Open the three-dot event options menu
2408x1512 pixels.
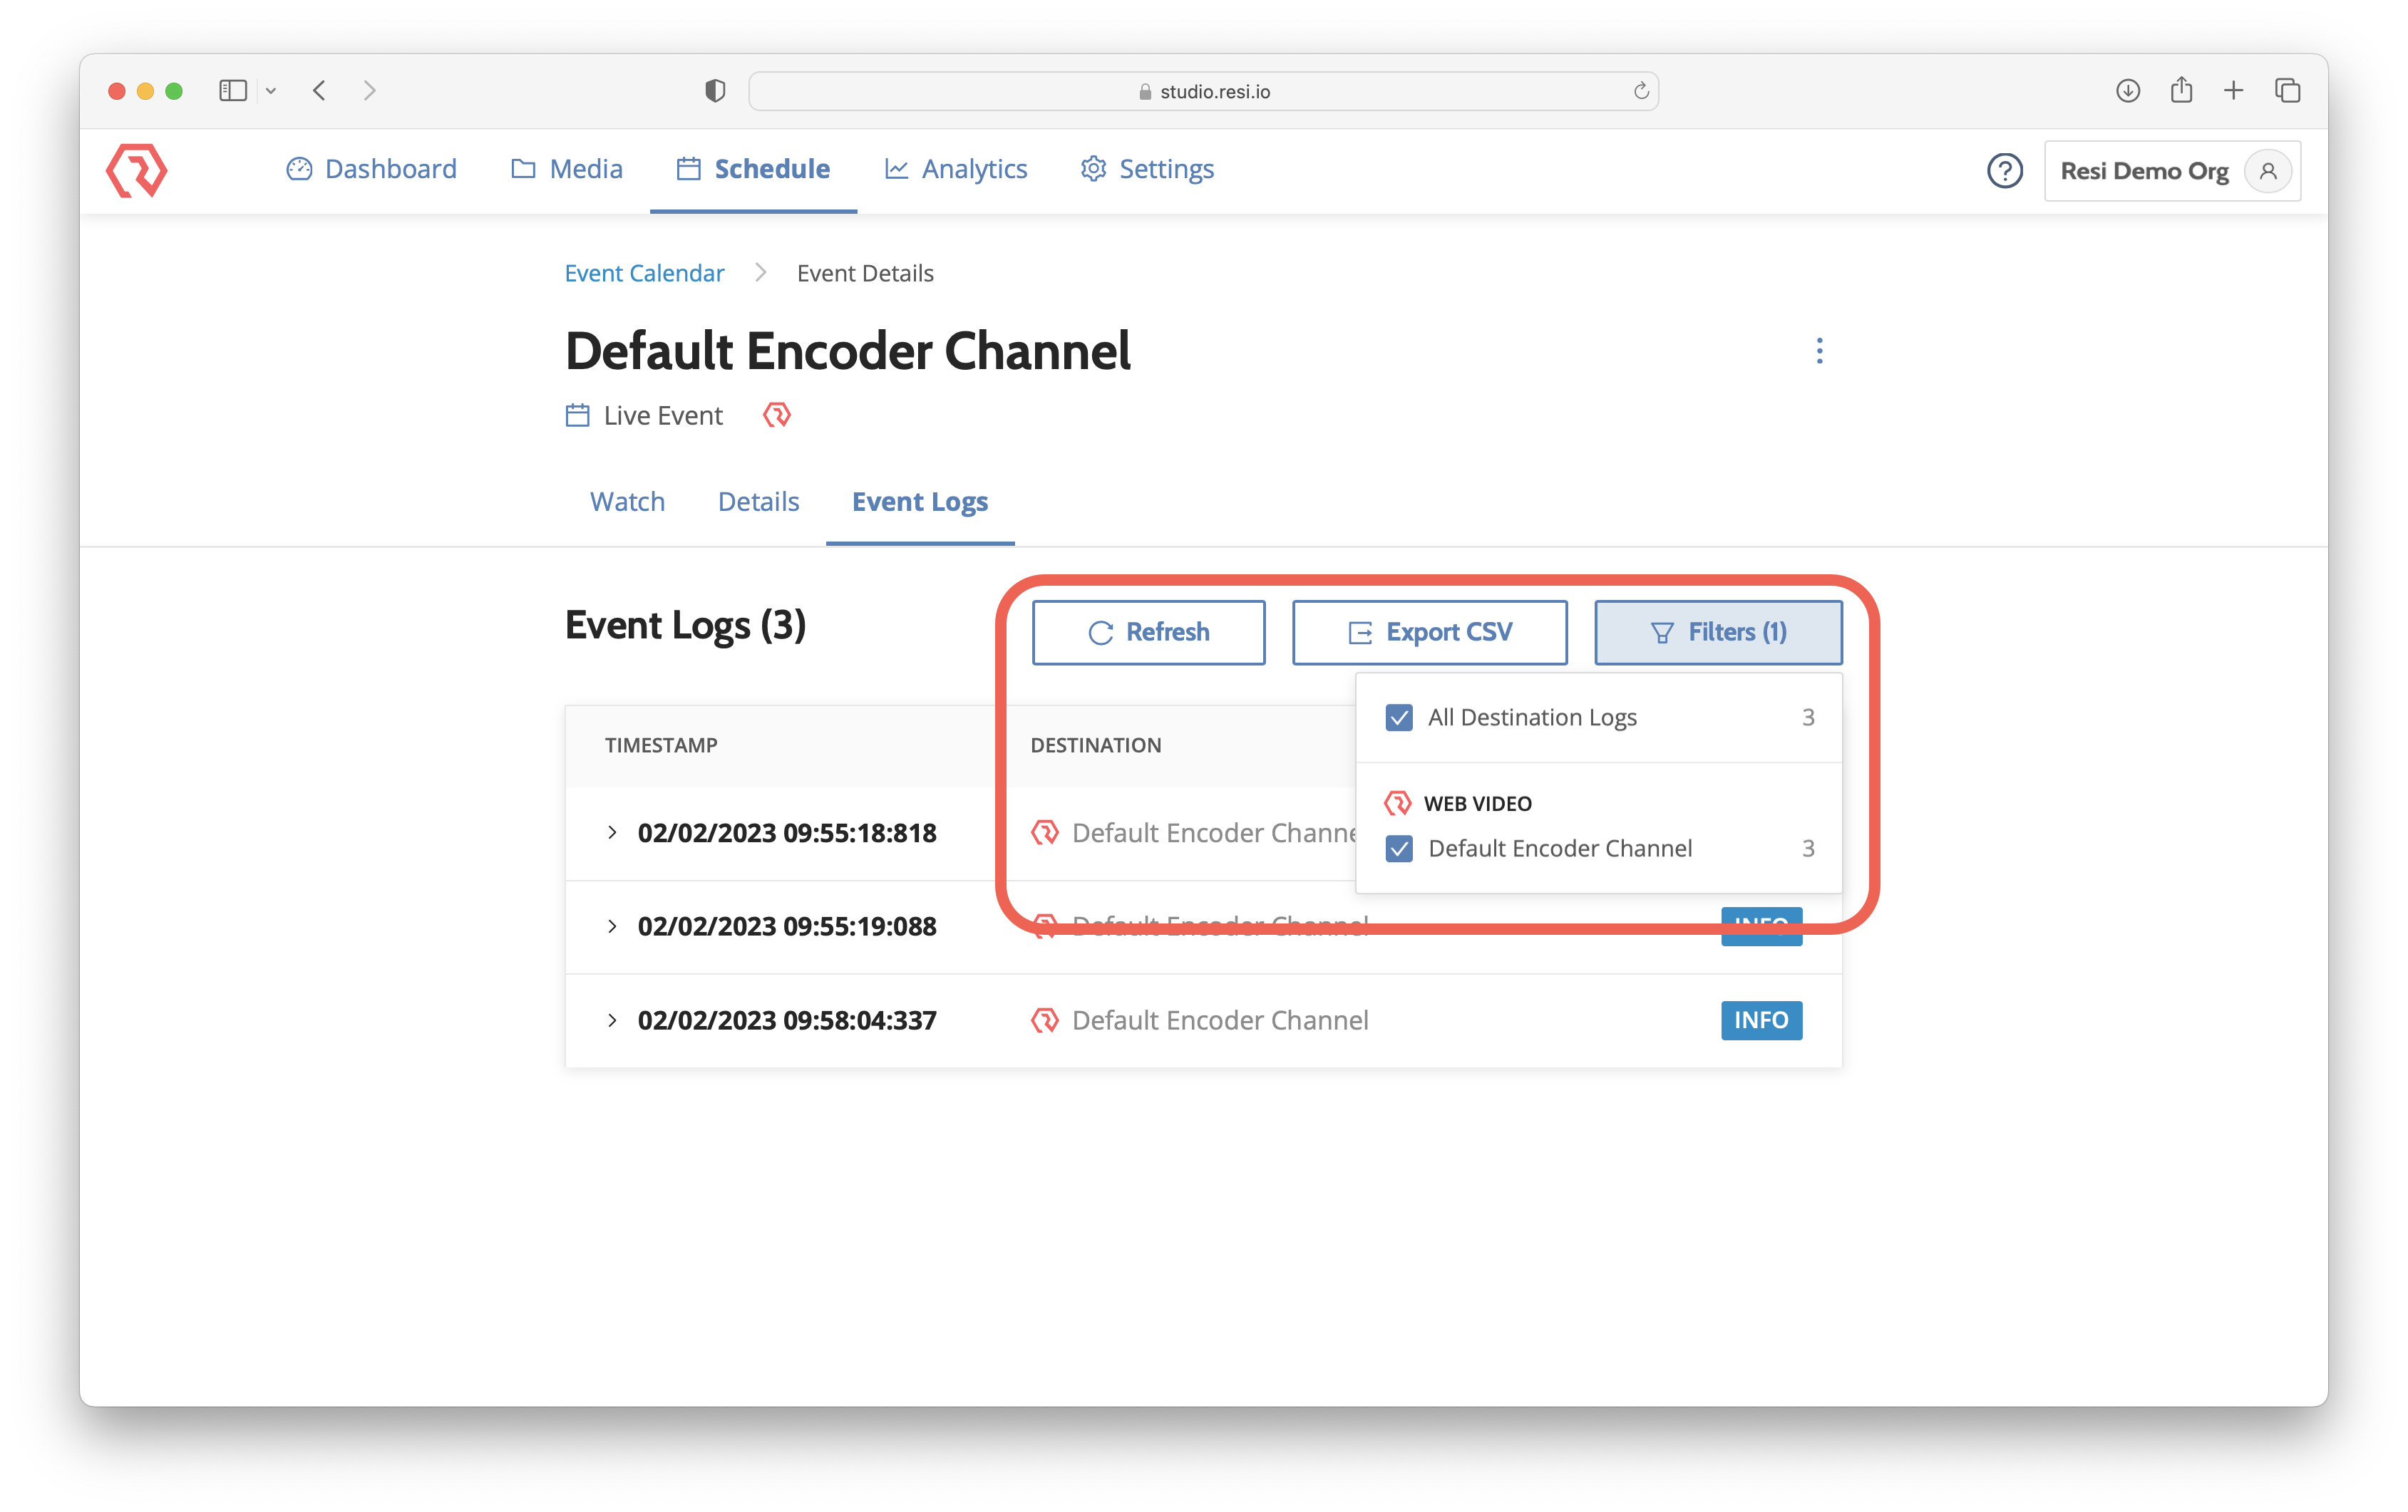click(1819, 351)
